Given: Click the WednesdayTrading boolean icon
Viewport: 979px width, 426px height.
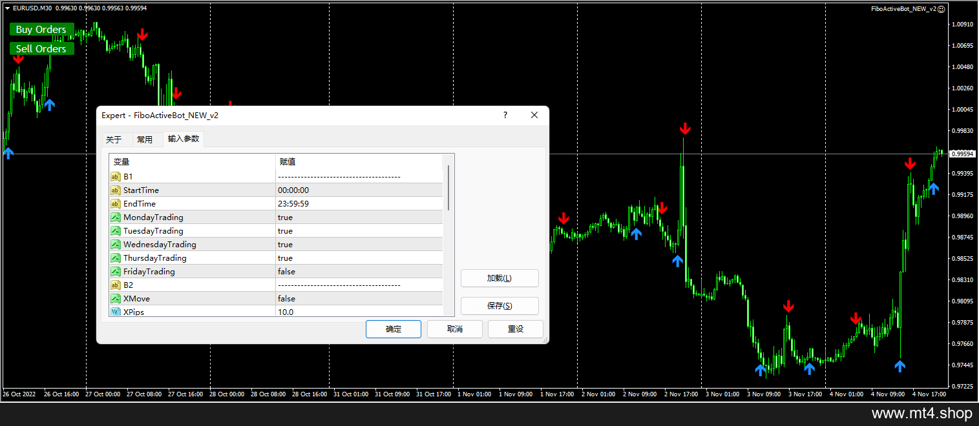Looking at the screenshot, I should coord(116,245).
